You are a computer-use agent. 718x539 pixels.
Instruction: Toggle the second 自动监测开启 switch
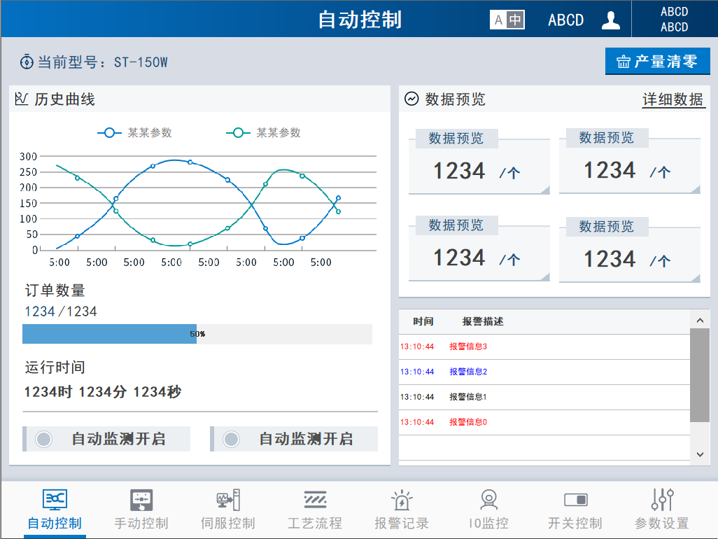point(232,439)
